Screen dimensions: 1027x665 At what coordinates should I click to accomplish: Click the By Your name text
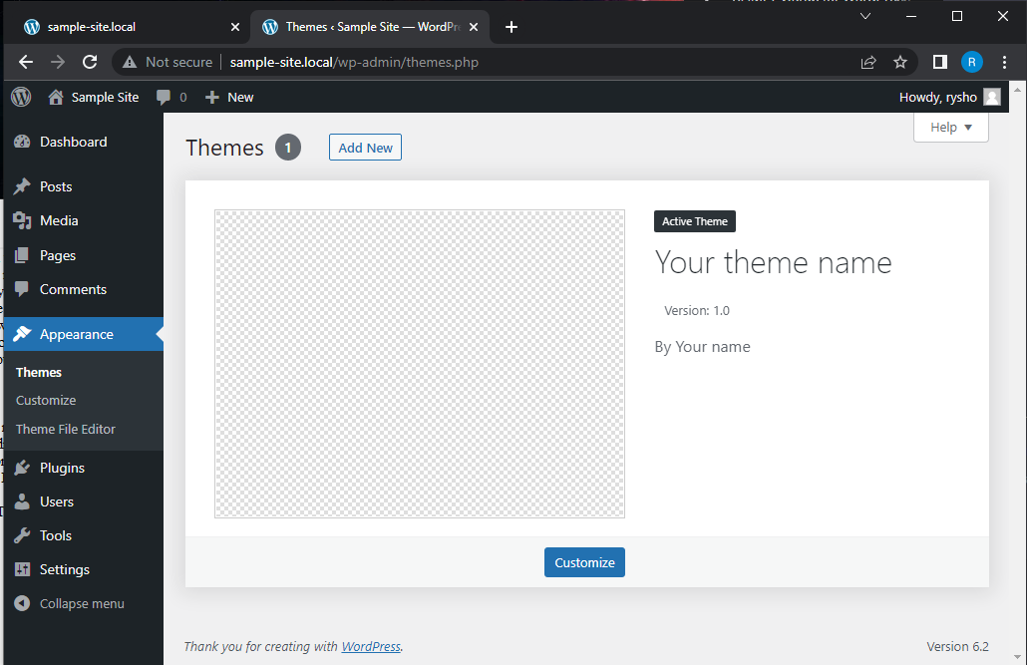702,347
